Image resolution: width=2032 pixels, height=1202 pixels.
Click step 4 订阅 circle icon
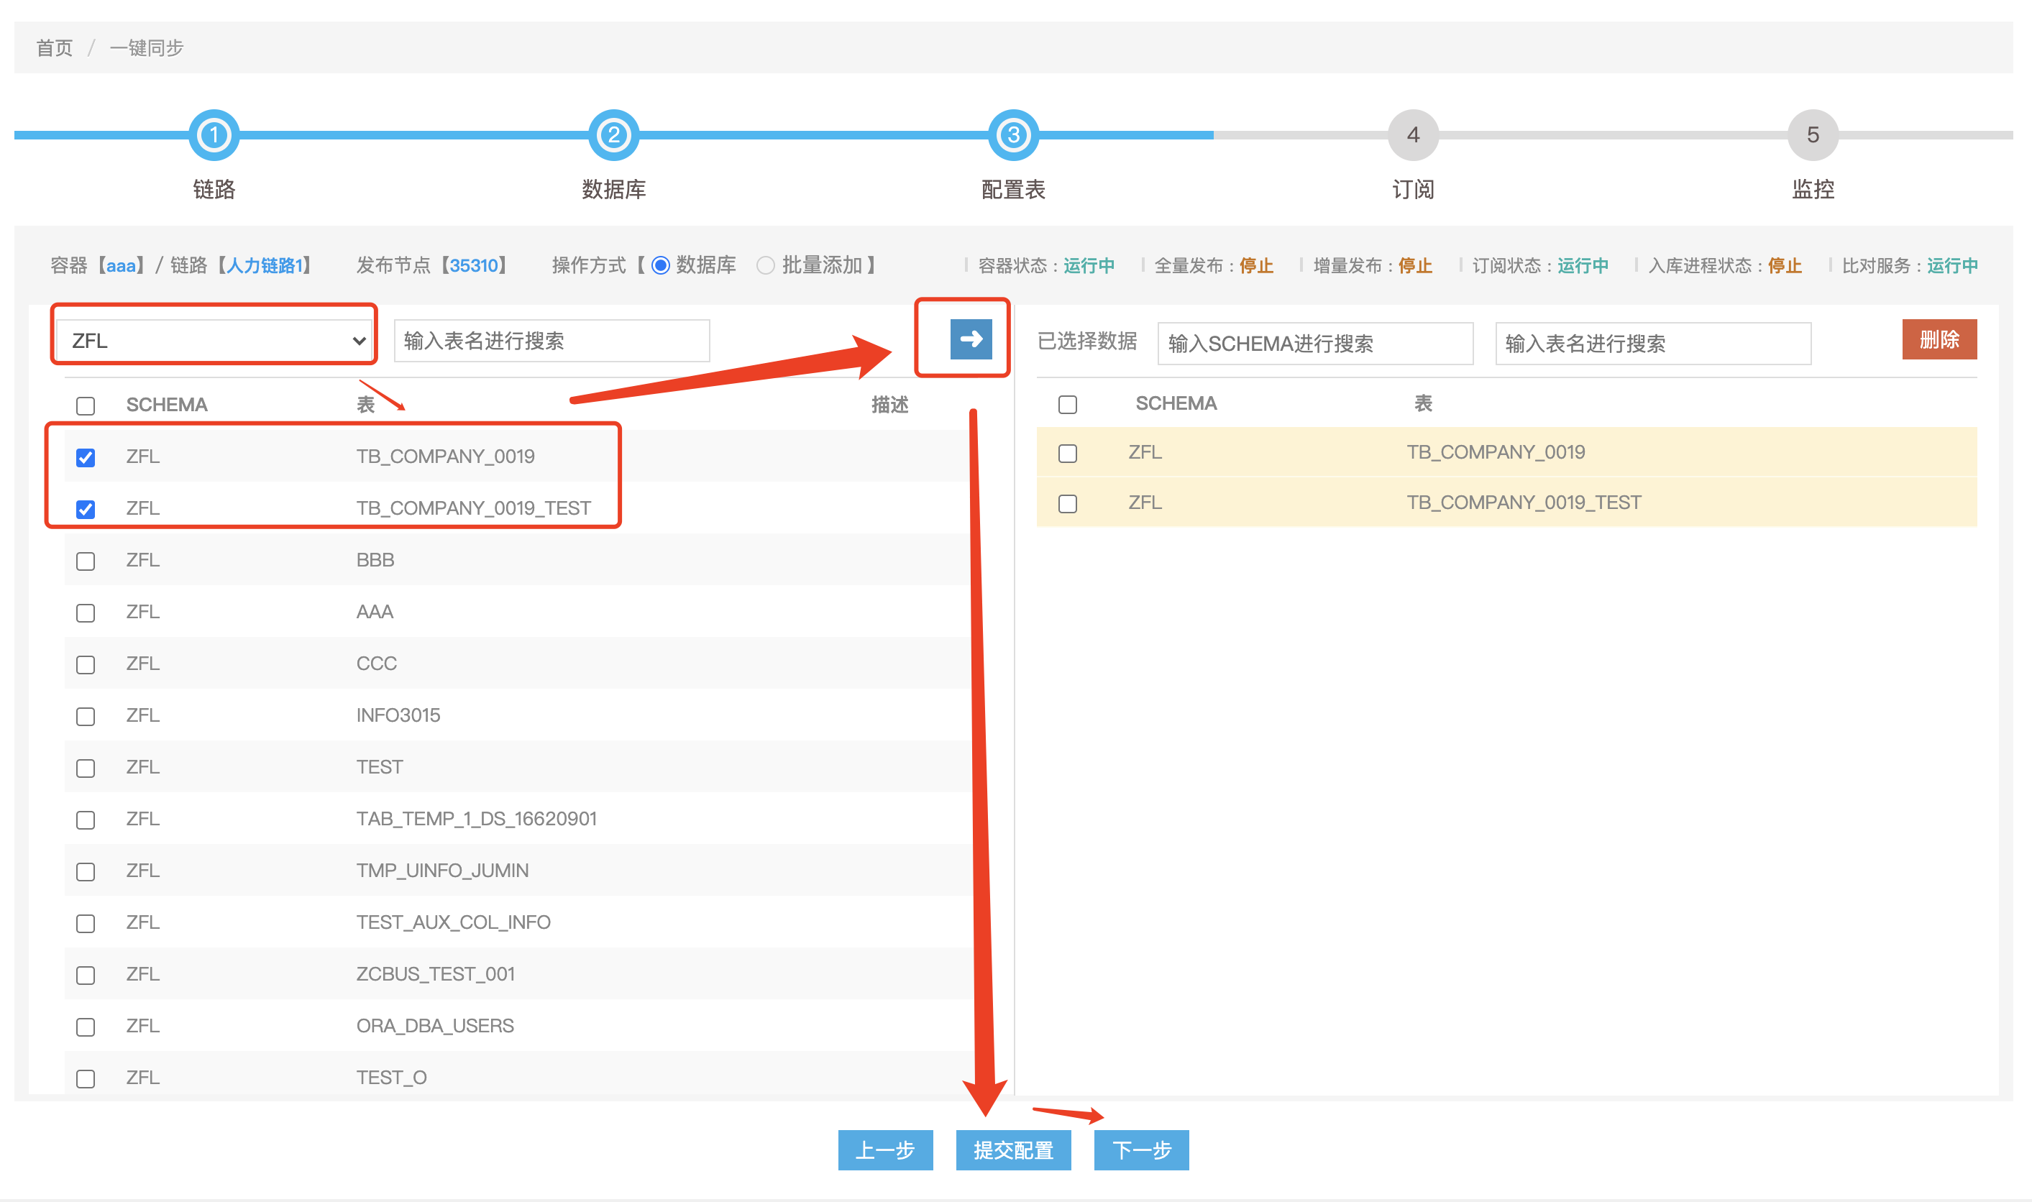coord(1412,134)
